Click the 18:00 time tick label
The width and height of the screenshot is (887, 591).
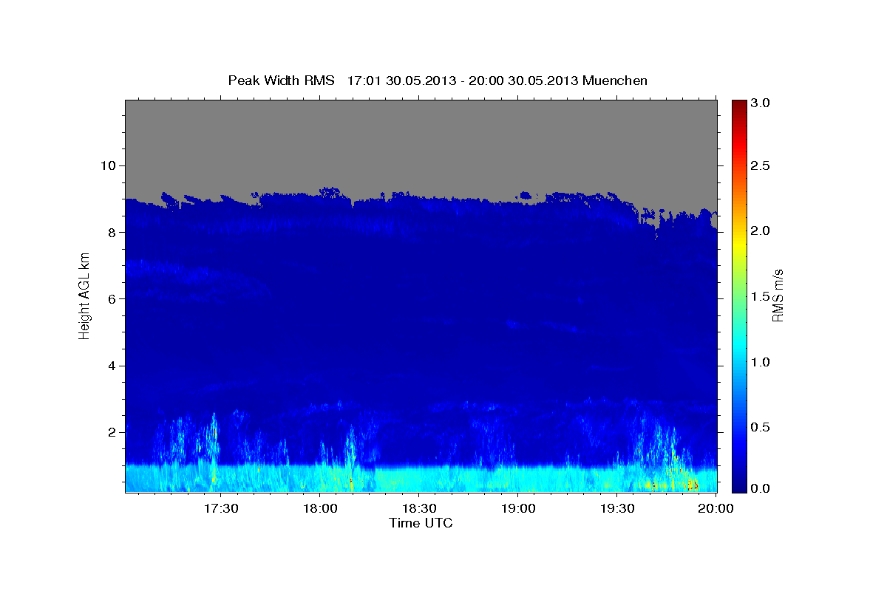pos(320,508)
